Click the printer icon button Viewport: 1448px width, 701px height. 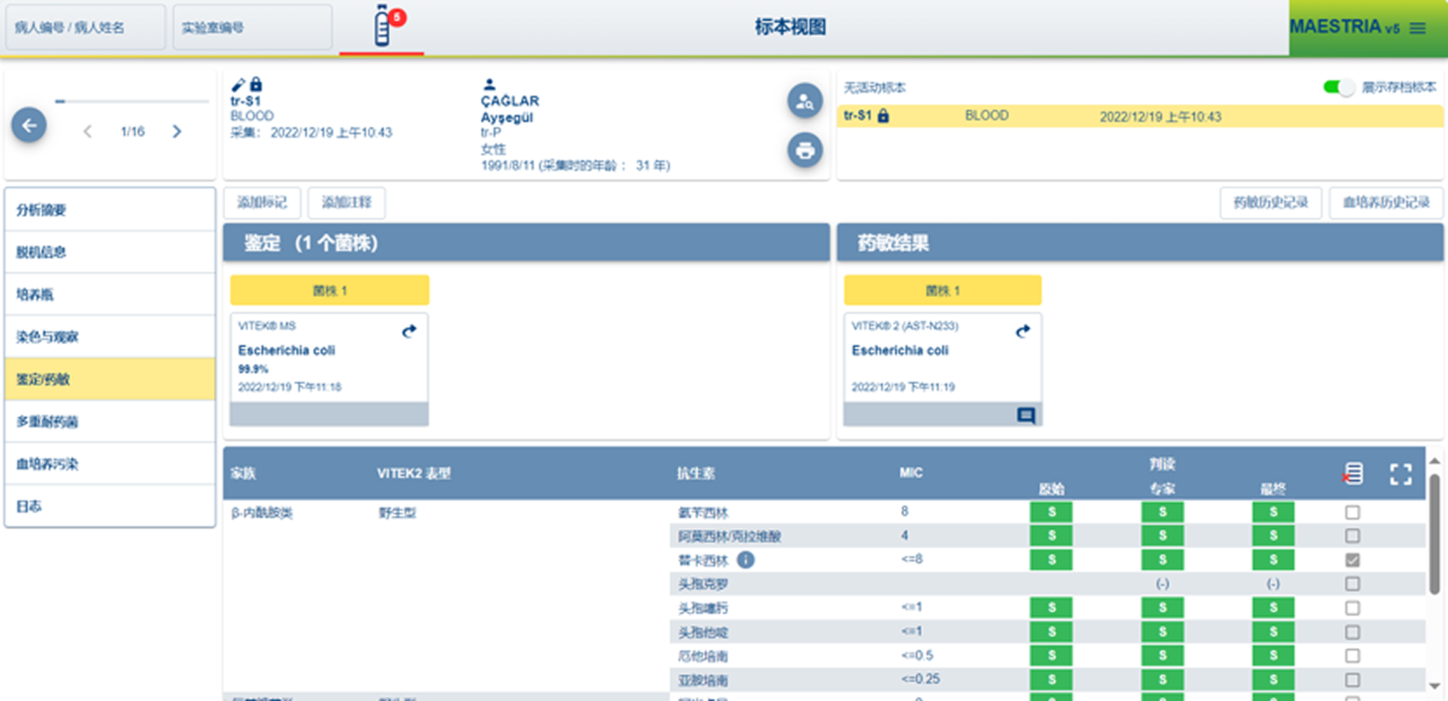(805, 150)
